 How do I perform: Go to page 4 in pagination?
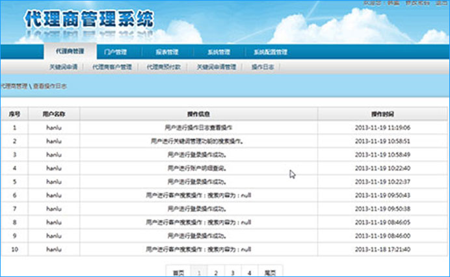pyautogui.click(x=249, y=272)
